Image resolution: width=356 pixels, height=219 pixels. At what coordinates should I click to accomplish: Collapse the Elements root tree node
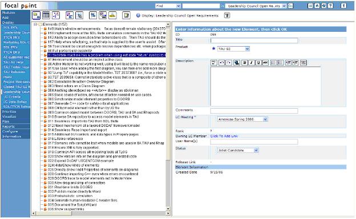(x=35, y=24)
